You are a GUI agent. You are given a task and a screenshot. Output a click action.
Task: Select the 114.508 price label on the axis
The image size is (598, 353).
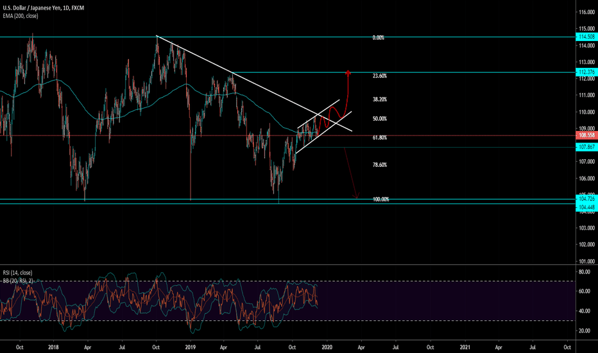point(583,38)
